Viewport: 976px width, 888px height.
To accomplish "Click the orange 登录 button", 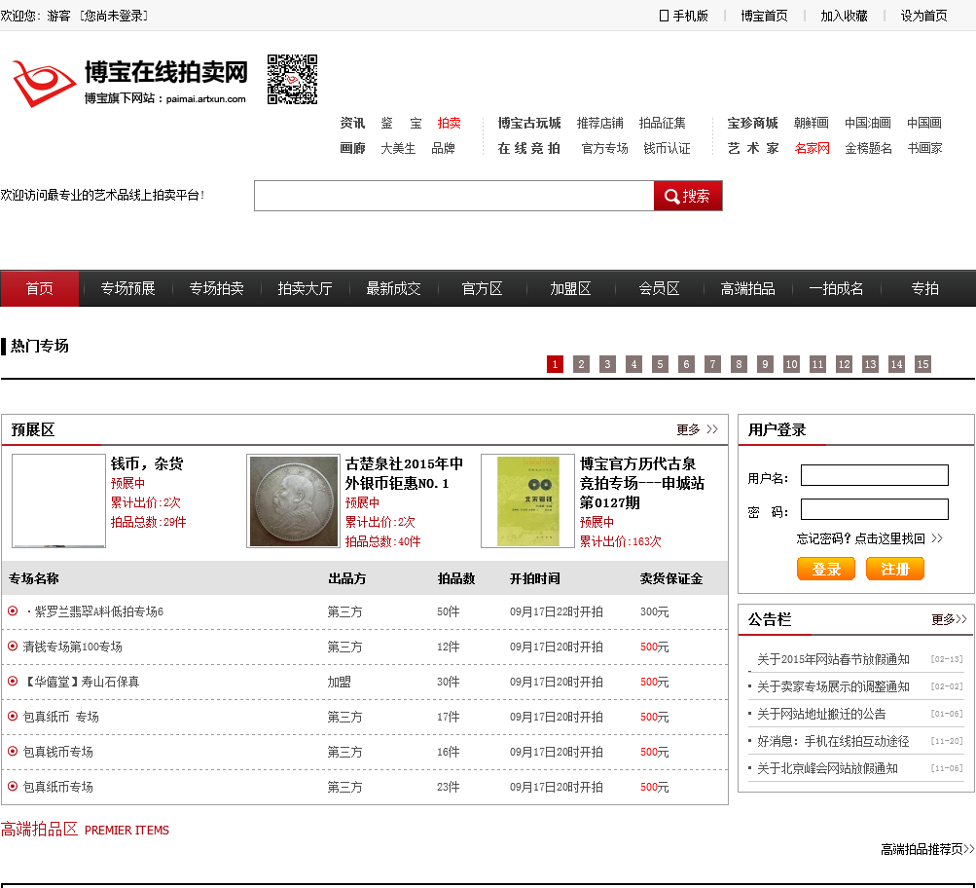I will 826,569.
